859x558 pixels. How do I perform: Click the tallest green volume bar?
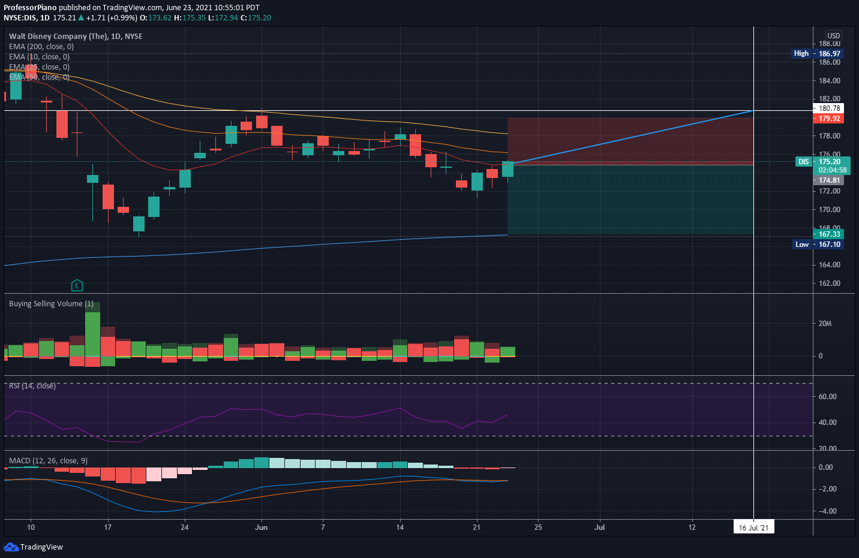point(92,334)
